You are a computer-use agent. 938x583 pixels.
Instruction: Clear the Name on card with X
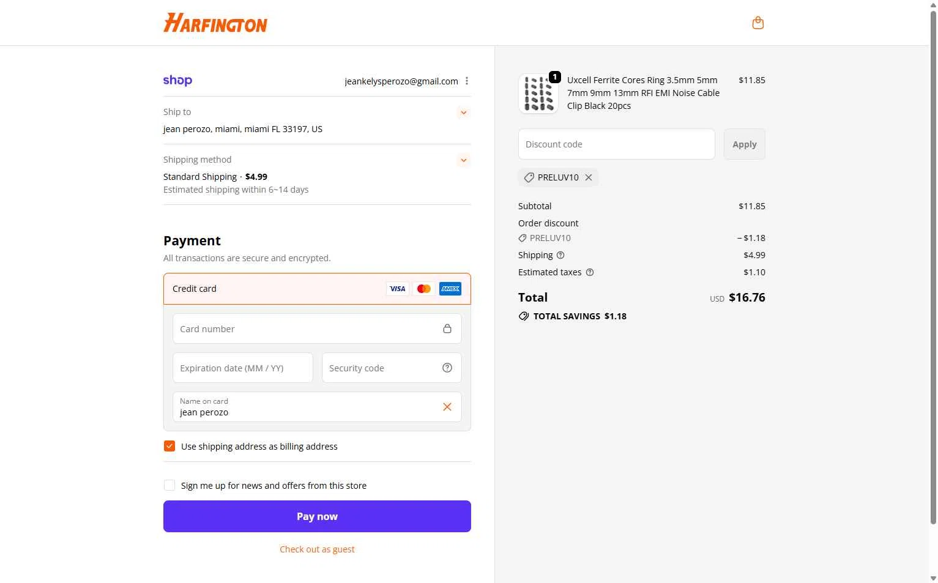(x=447, y=407)
